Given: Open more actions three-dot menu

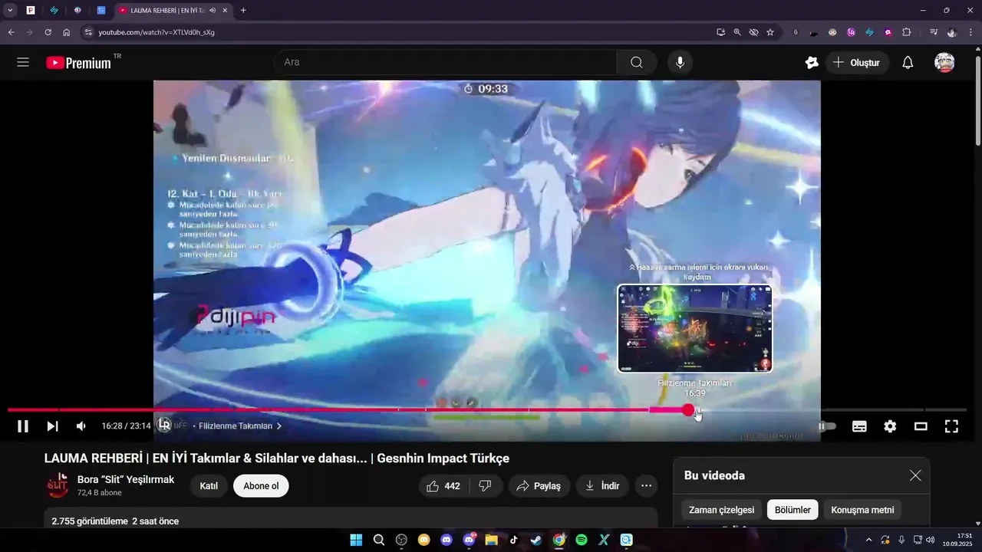Looking at the screenshot, I should [x=647, y=486].
